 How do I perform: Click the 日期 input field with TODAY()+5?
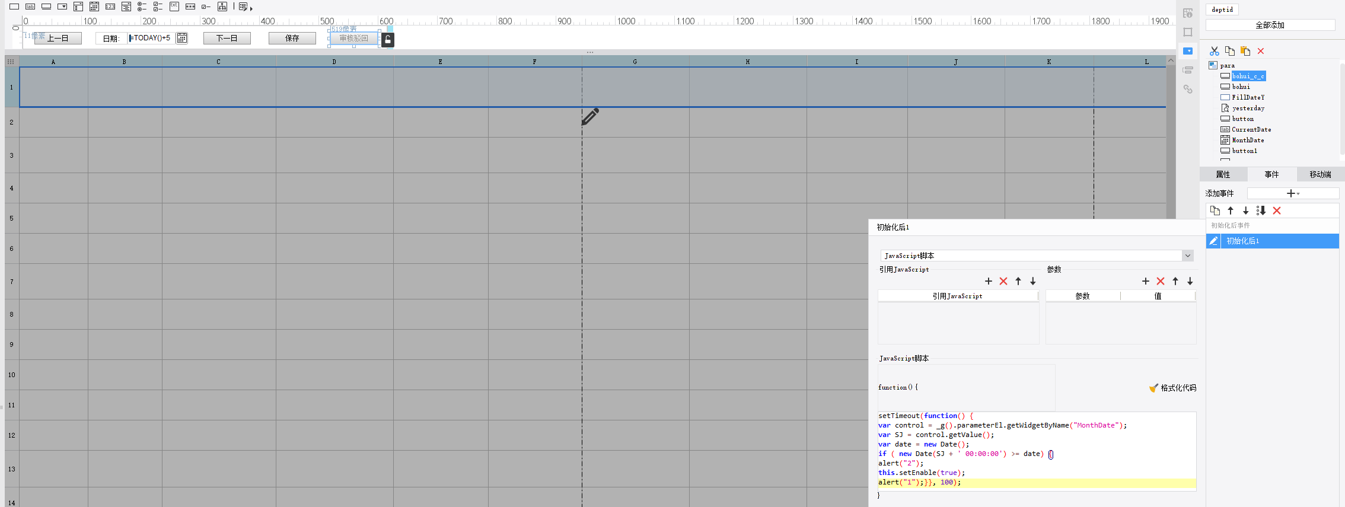pyautogui.click(x=151, y=38)
